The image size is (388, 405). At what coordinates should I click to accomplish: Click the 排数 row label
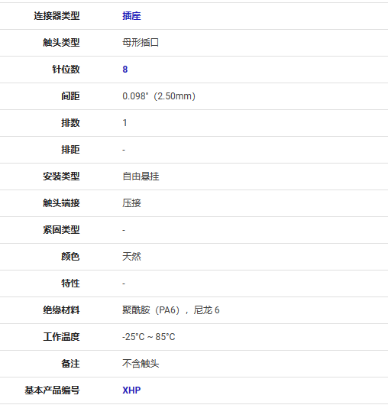click(x=70, y=123)
